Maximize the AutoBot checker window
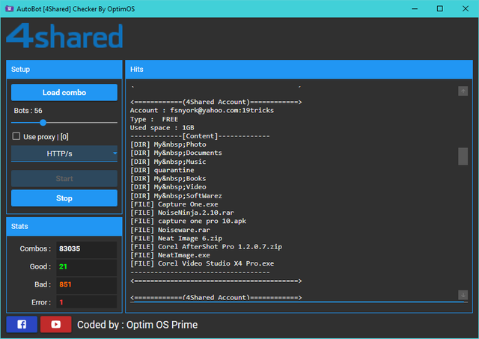Image resolution: width=479 pixels, height=339 pixels. coord(440,8)
